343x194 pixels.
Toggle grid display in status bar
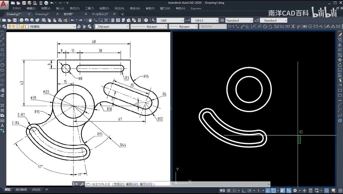pos(228,190)
